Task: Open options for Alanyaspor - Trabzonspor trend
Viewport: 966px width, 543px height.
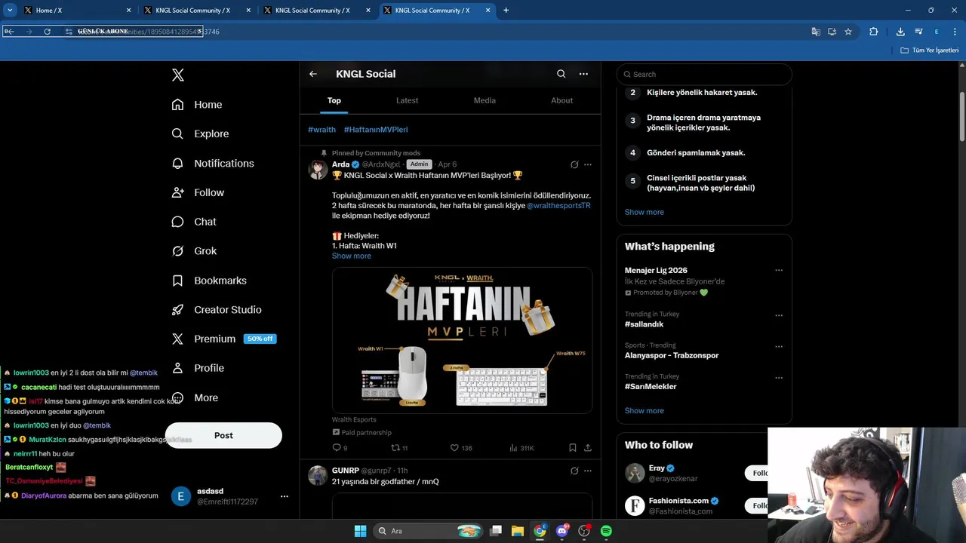Action: [x=779, y=347]
